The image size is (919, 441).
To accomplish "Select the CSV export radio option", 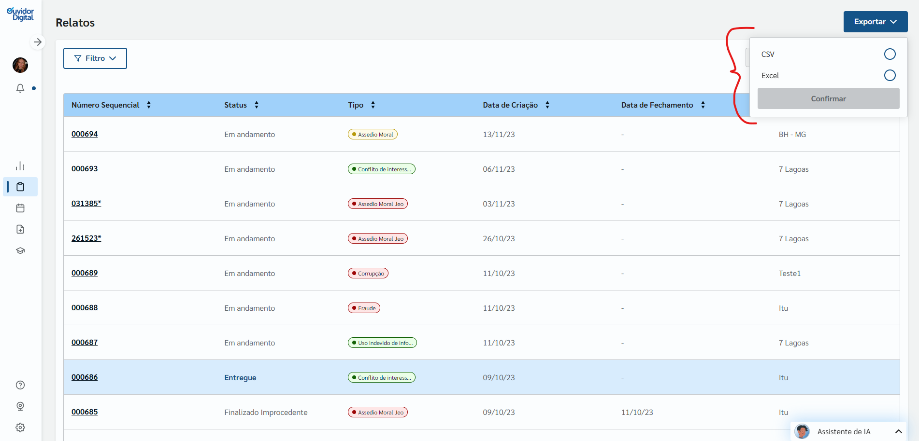I will [890, 54].
